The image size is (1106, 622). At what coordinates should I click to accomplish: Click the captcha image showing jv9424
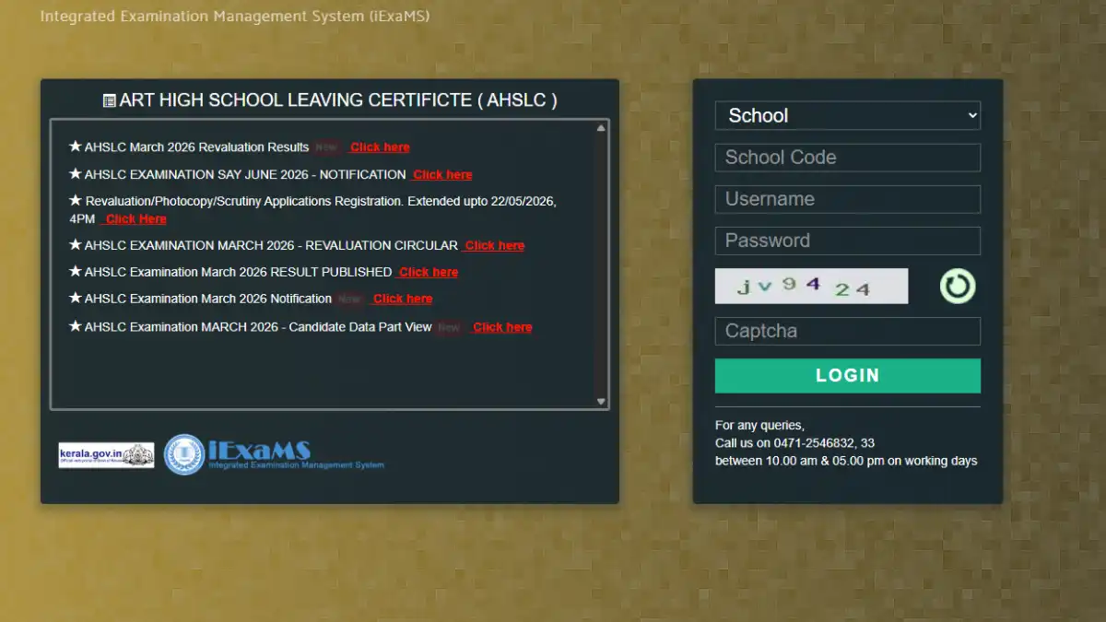pos(812,286)
